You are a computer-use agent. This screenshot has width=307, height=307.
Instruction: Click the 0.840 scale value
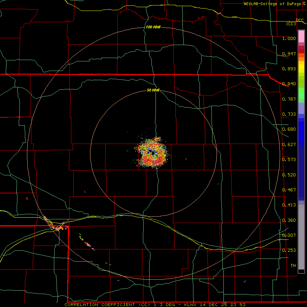click(x=289, y=84)
